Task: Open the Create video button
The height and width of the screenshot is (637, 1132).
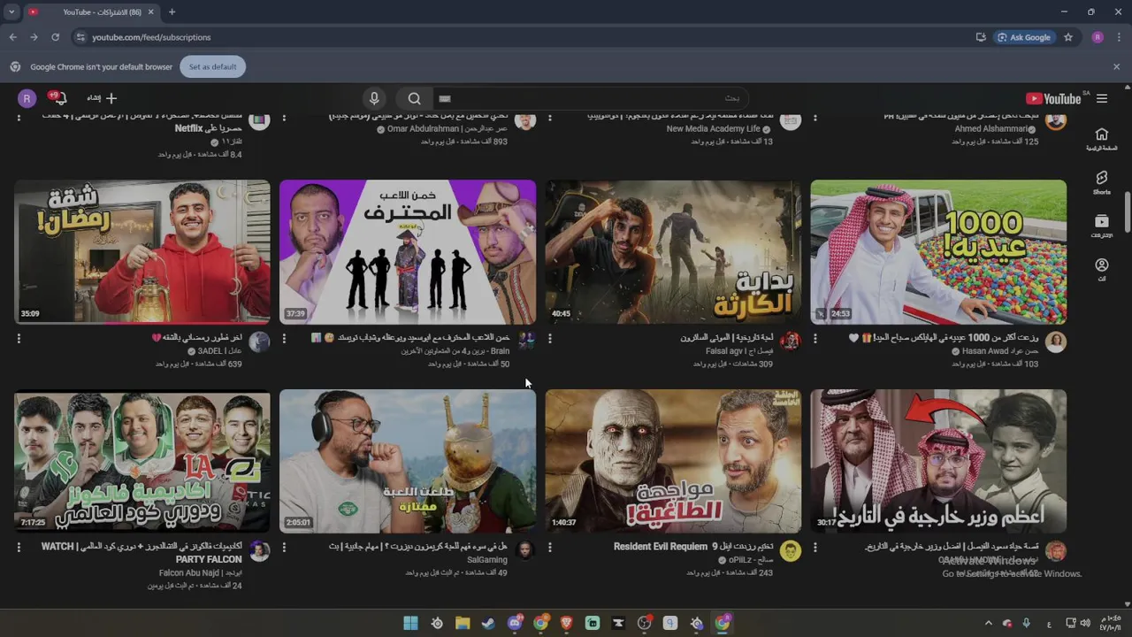Action: pyautogui.click(x=103, y=98)
